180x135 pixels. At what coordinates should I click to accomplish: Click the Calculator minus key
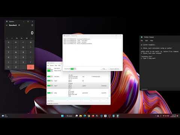(30, 57)
